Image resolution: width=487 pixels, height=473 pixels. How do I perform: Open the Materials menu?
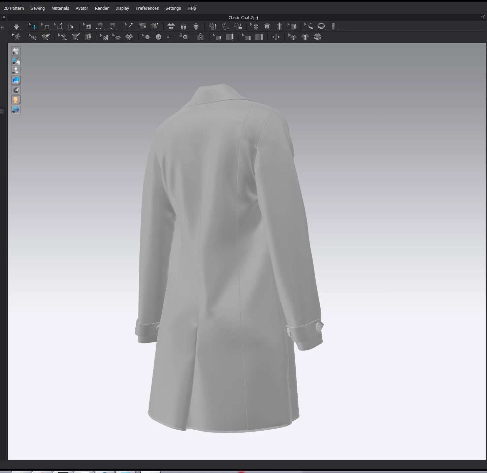tap(60, 8)
